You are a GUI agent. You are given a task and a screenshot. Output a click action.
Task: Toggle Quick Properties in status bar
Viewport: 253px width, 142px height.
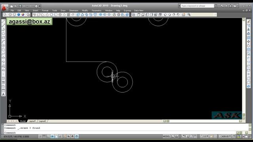(x=77, y=136)
